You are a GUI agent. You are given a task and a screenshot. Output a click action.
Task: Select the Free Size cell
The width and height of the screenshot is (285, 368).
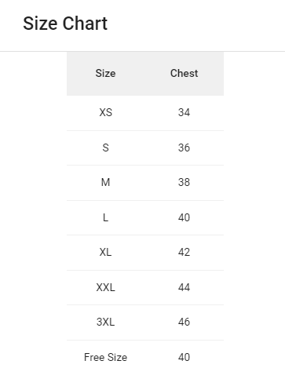[x=105, y=357]
